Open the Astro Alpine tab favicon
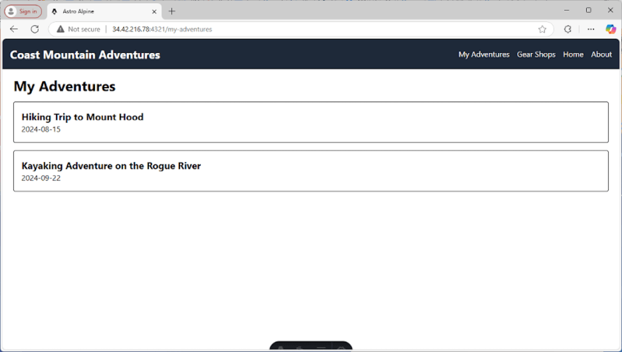This screenshot has height=352, width=622. (x=55, y=10)
